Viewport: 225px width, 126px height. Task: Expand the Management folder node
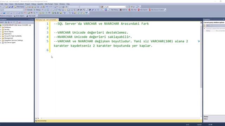pyautogui.click(x=1, y=38)
